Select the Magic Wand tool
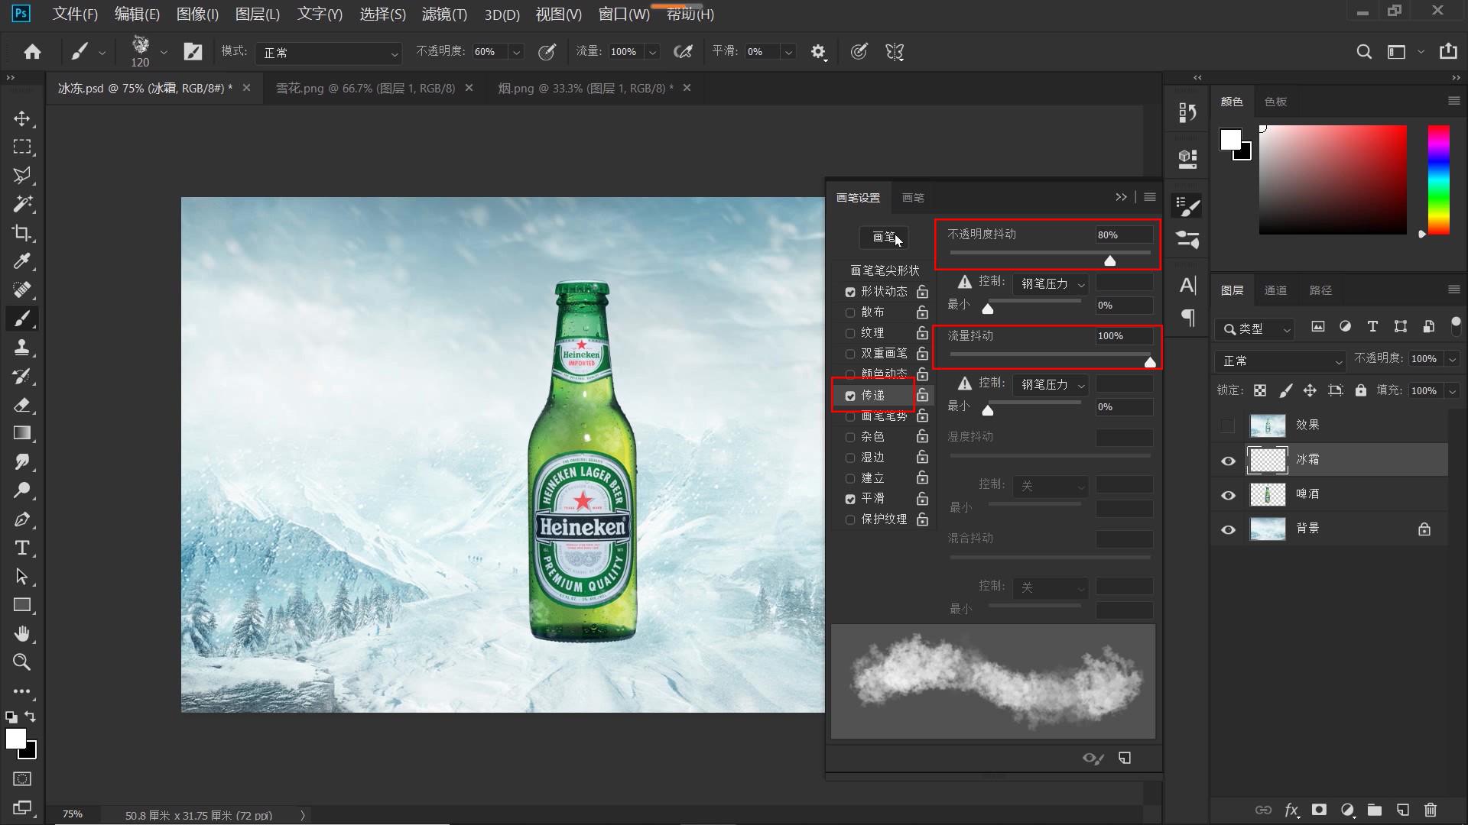Image resolution: width=1468 pixels, height=825 pixels. [x=22, y=204]
